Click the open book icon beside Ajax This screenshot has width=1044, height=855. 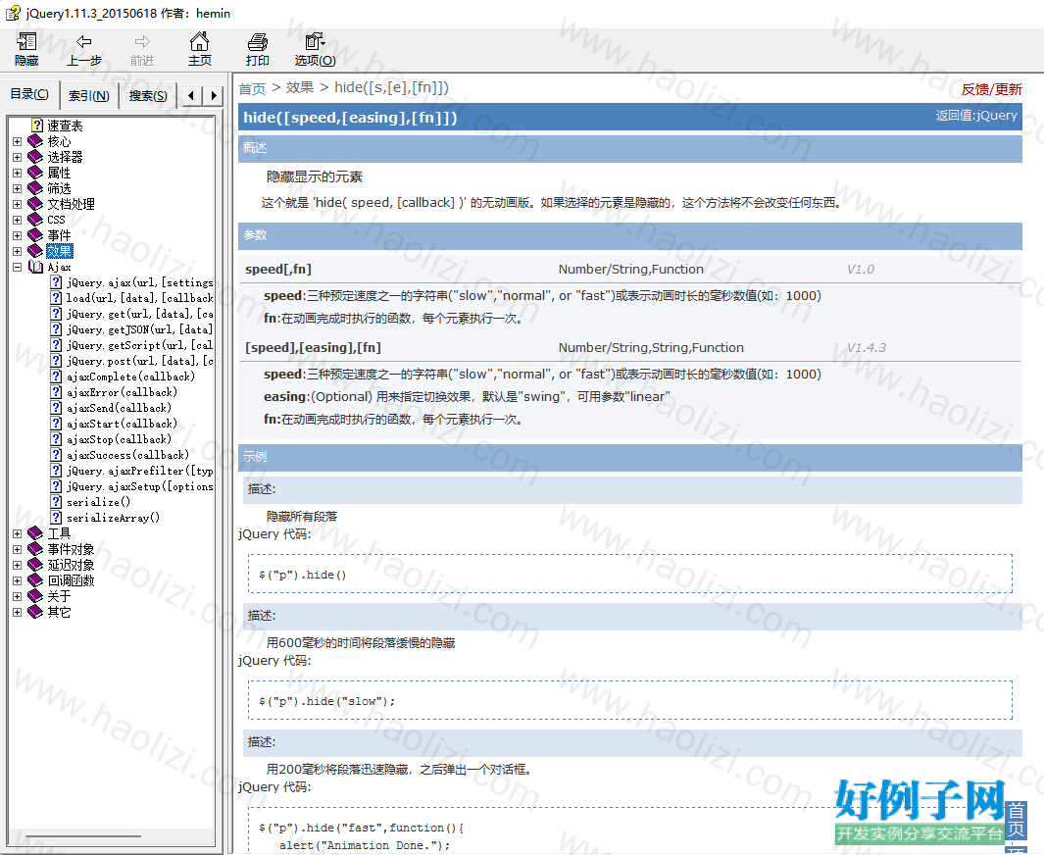pyautogui.click(x=35, y=267)
